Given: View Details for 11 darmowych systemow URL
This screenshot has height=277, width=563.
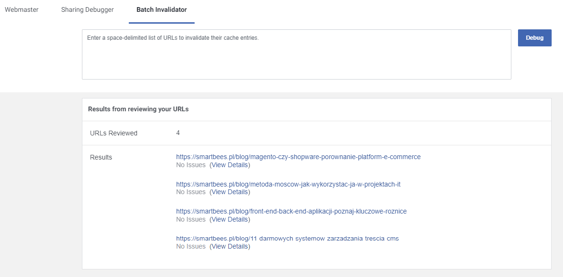Looking at the screenshot, I should pos(230,247).
